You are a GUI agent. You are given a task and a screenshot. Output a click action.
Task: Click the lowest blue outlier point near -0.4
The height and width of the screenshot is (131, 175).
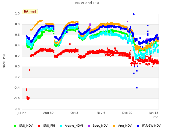[x=137, y=88]
